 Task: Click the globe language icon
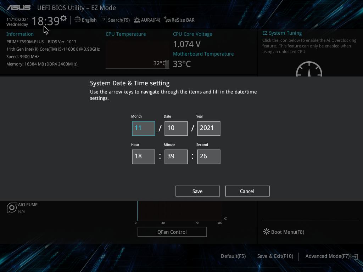click(78, 20)
